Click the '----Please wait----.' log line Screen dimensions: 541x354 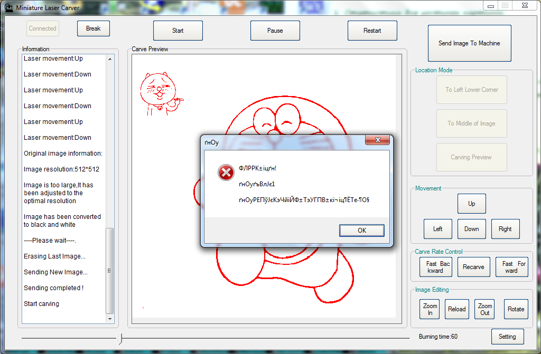[x=50, y=240]
